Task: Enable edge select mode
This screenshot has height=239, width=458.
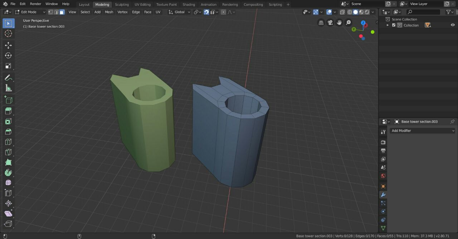Action: [x=56, y=12]
